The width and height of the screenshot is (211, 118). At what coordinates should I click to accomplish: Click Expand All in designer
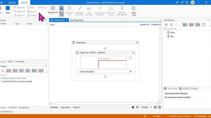pyautogui.click(x=144, y=25)
